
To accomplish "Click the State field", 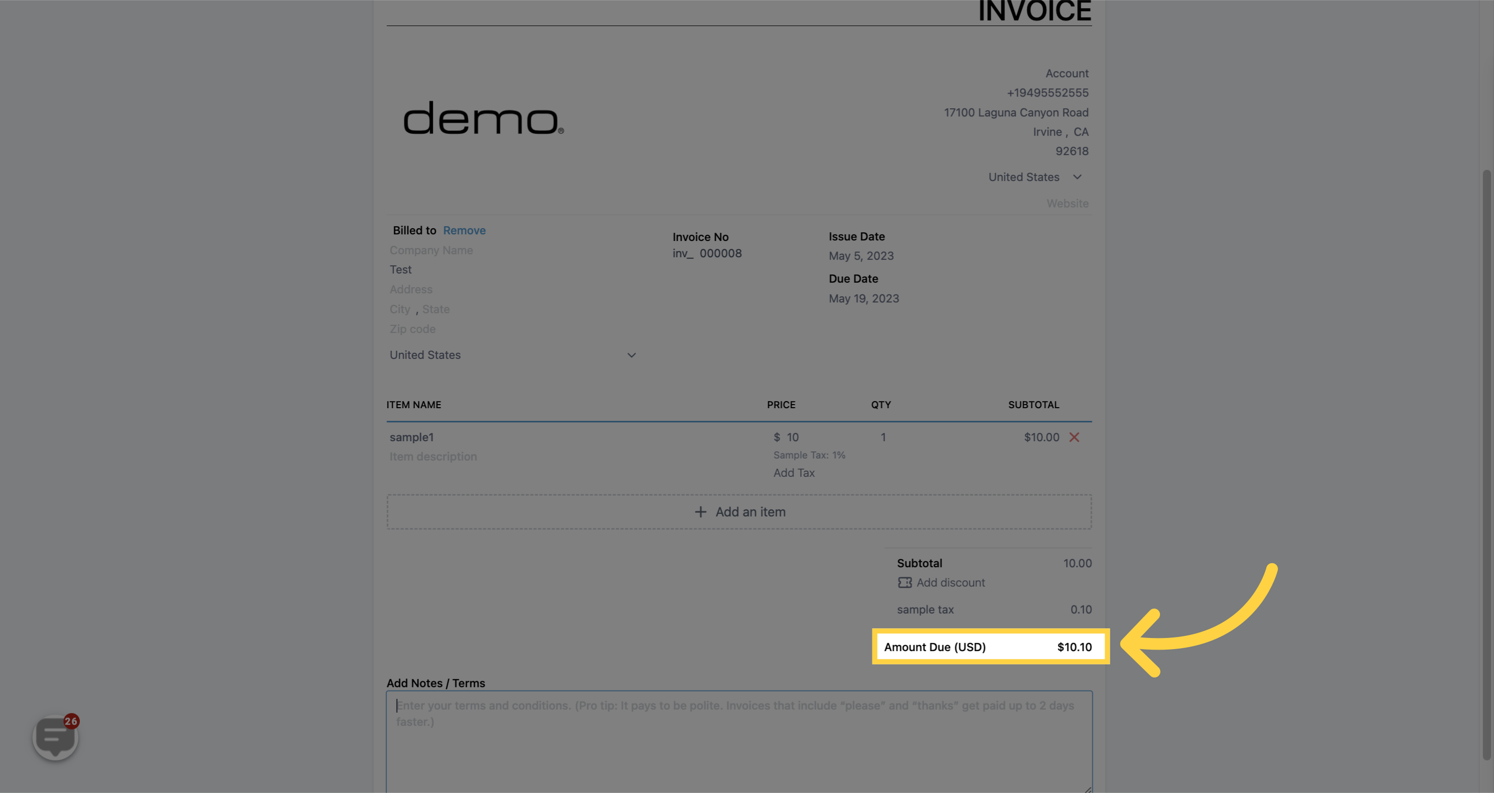I will [x=436, y=309].
